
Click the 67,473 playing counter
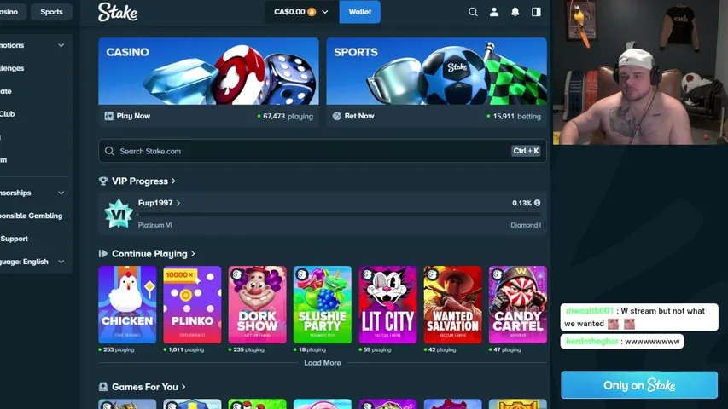[x=285, y=117]
